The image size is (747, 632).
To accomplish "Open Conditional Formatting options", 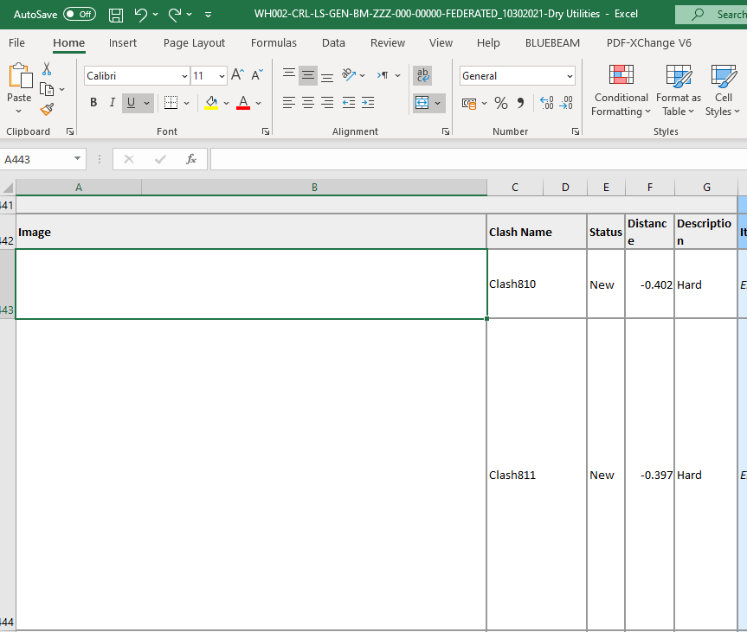I will (621, 90).
